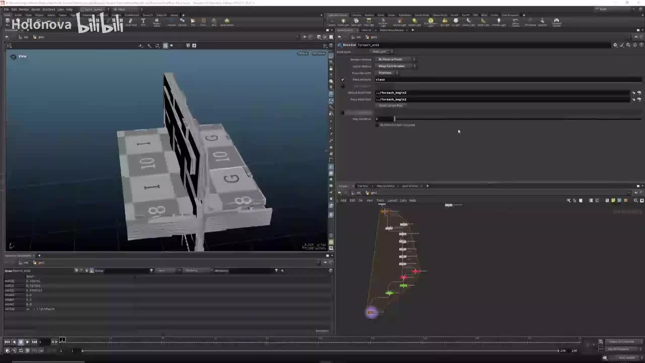
Task: Switch to the Performance Monitor tab
Action: coord(392,30)
